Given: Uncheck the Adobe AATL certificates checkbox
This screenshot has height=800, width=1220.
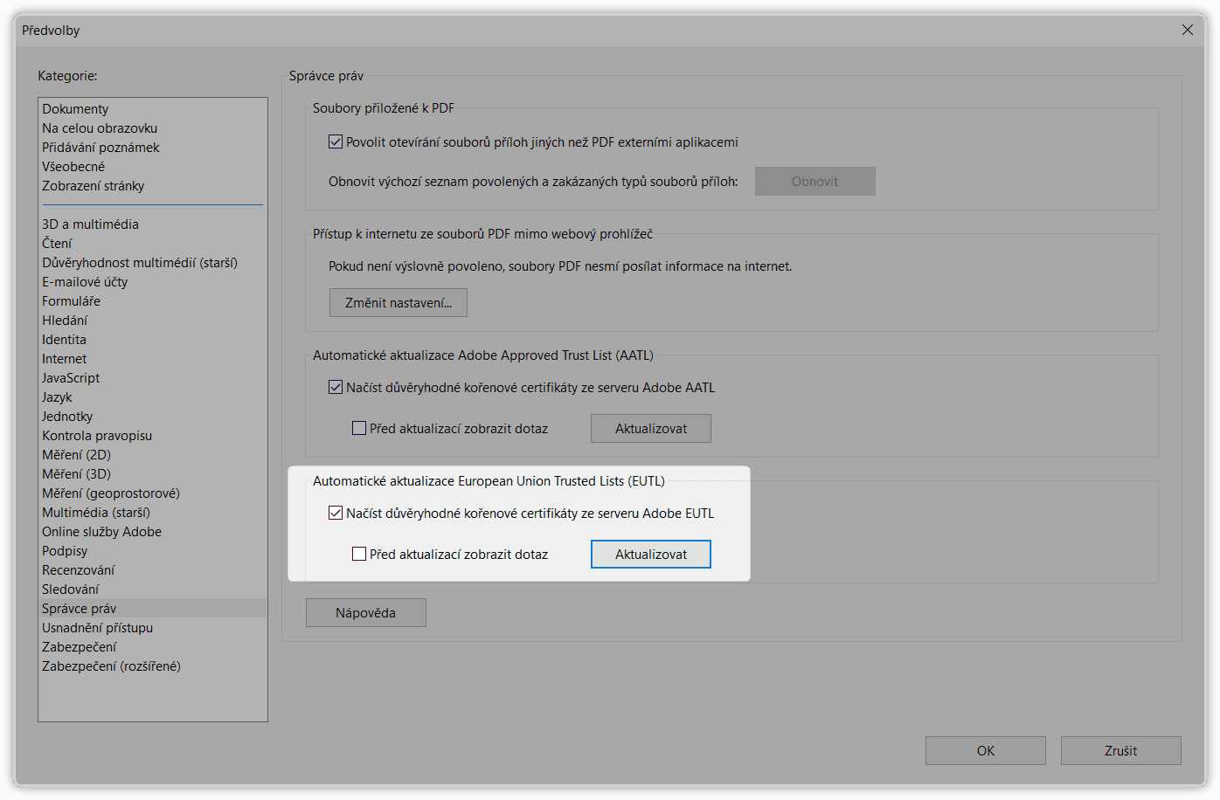Looking at the screenshot, I should point(336,387).
